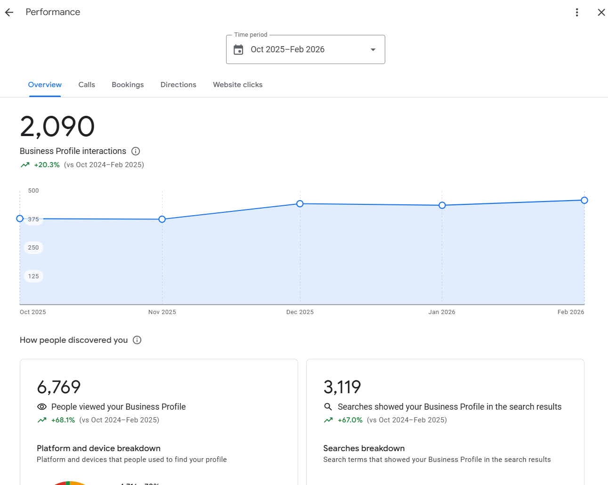Screen dimensions: 608x485
Task: Click the magnifier icon for searches
Action: click(328, 407)
